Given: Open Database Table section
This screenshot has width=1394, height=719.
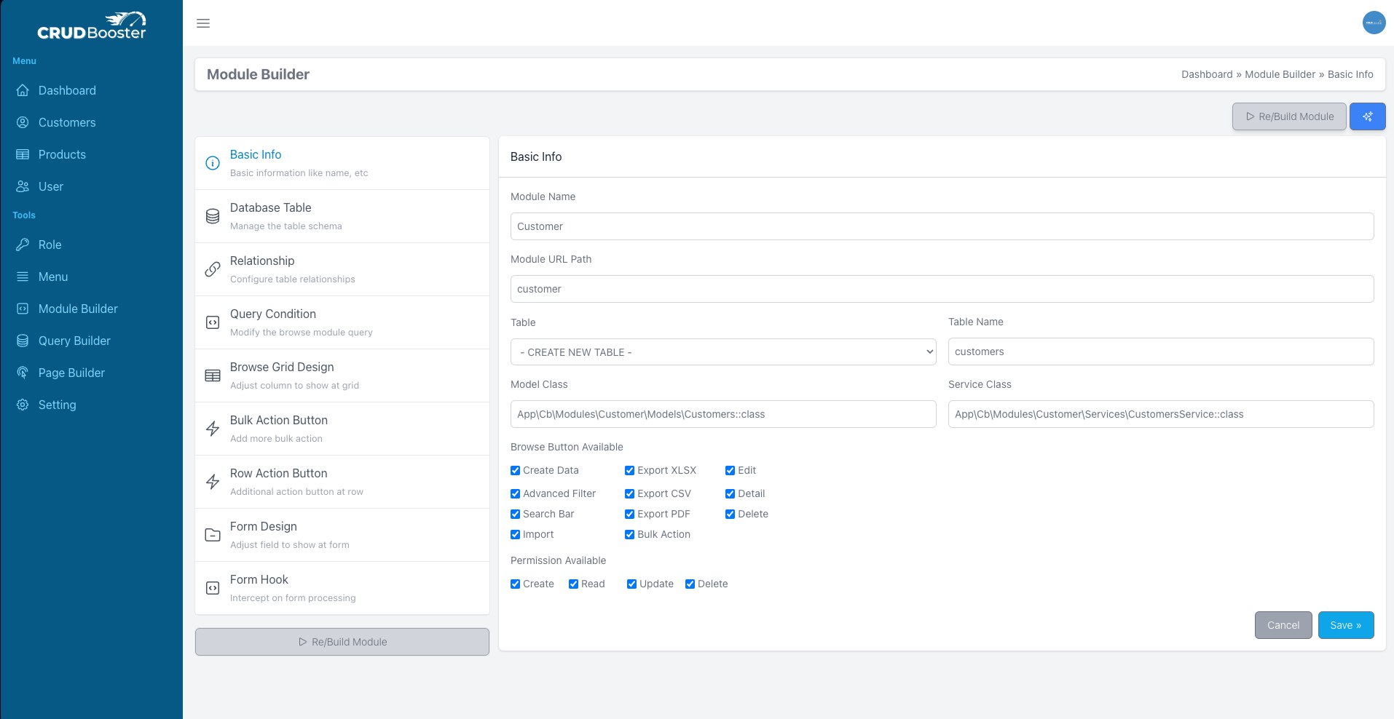Looking at the screenshot, I should (342, 216).
